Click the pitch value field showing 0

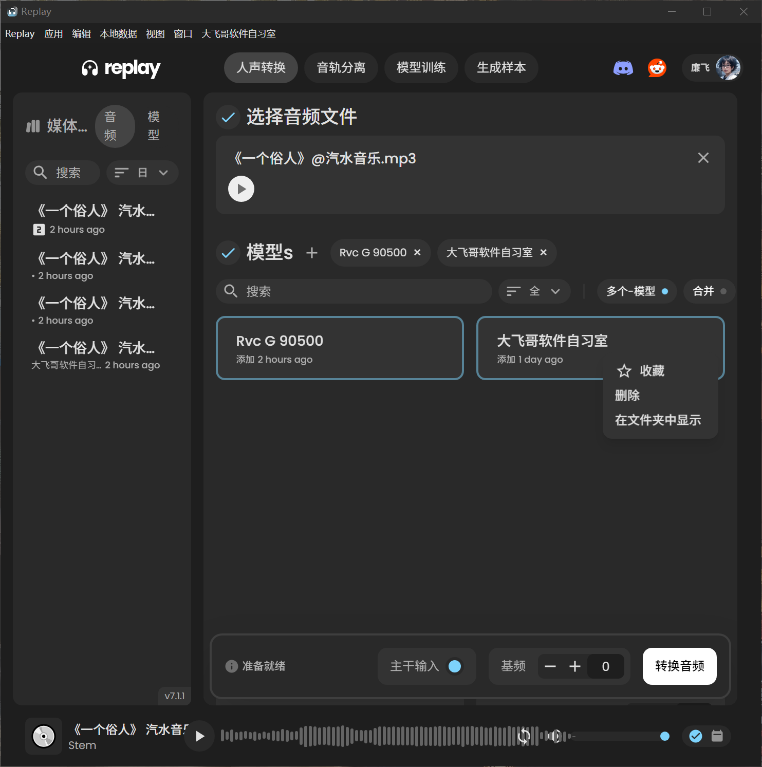coord(606,666)
